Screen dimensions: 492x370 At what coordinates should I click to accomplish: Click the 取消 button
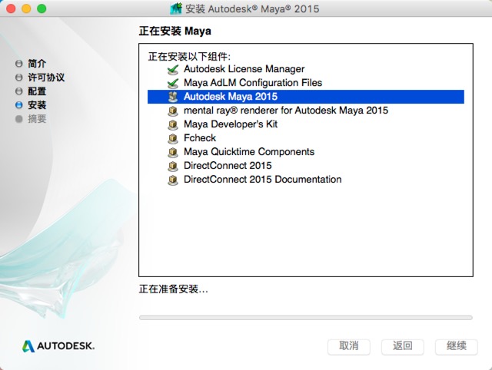pyautogui.click(x=348, y=347)
